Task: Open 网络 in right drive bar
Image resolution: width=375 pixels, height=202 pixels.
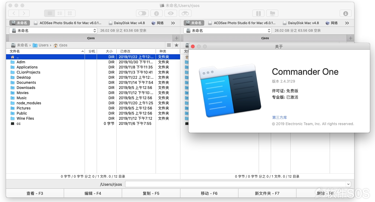Action: coord(331,23)
